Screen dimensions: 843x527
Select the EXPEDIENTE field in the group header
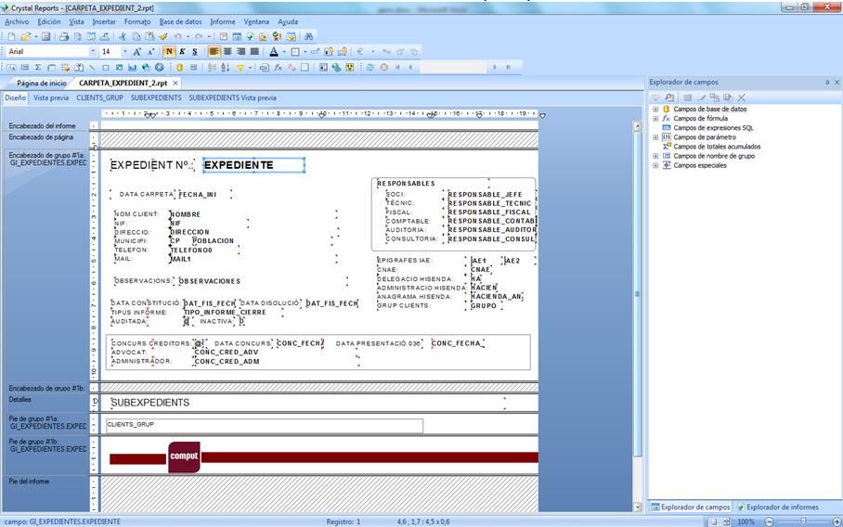(x=253, y=165)
